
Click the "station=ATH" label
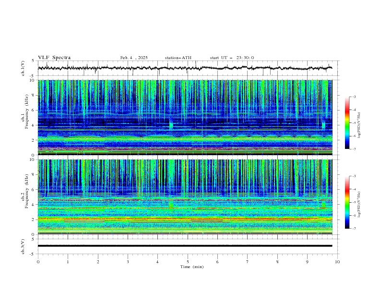tap(178, 58)
